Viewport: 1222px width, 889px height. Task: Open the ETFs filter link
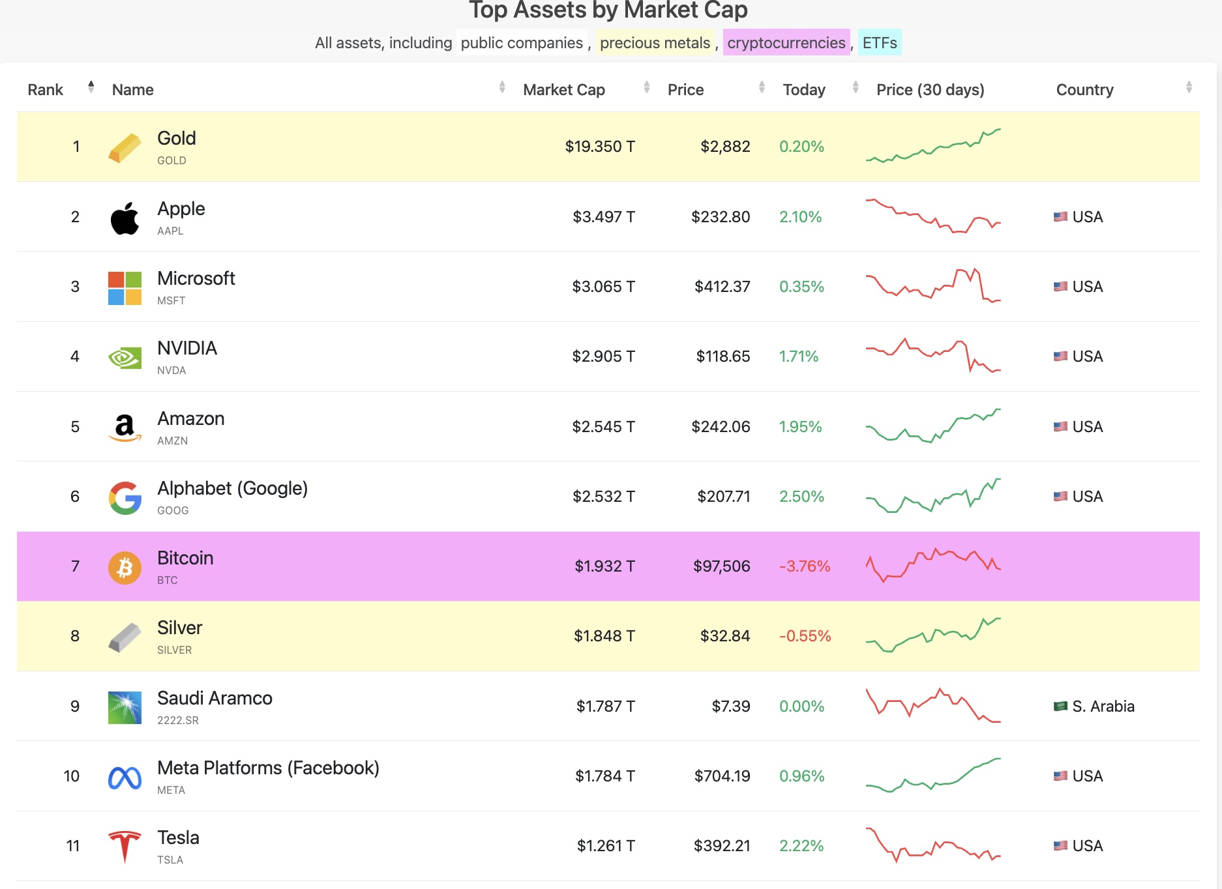(x=880, y=42)
